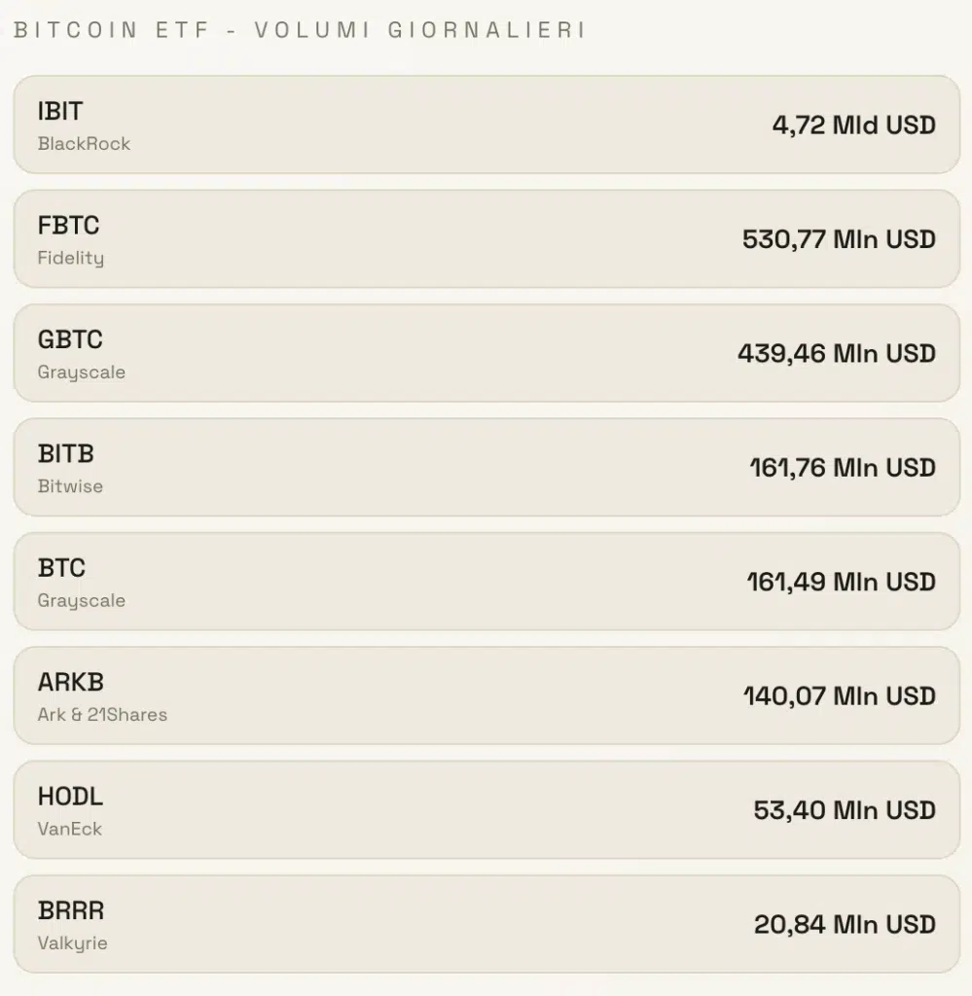The width and height of the screenshot is (972, 996).
Task: Click the GBTC ticker label
Action: coord(70,339)
